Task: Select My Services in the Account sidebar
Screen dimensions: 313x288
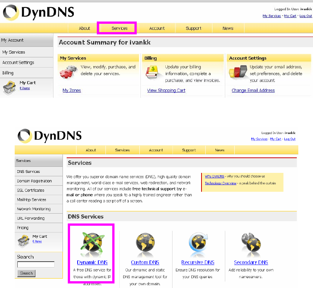Action: tap(26, 52)
